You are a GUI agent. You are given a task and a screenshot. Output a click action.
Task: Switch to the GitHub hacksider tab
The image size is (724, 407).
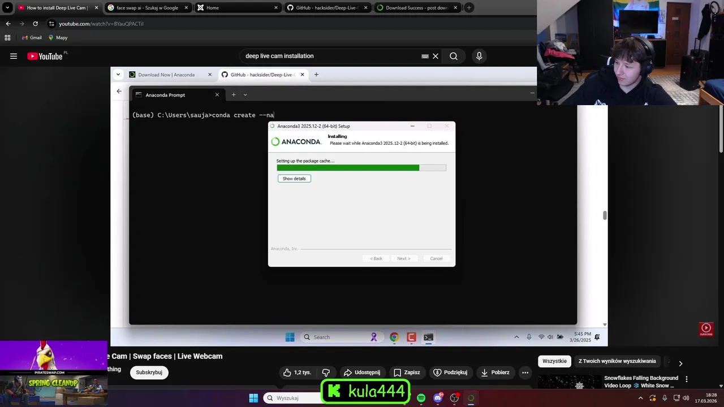(327, 8)
